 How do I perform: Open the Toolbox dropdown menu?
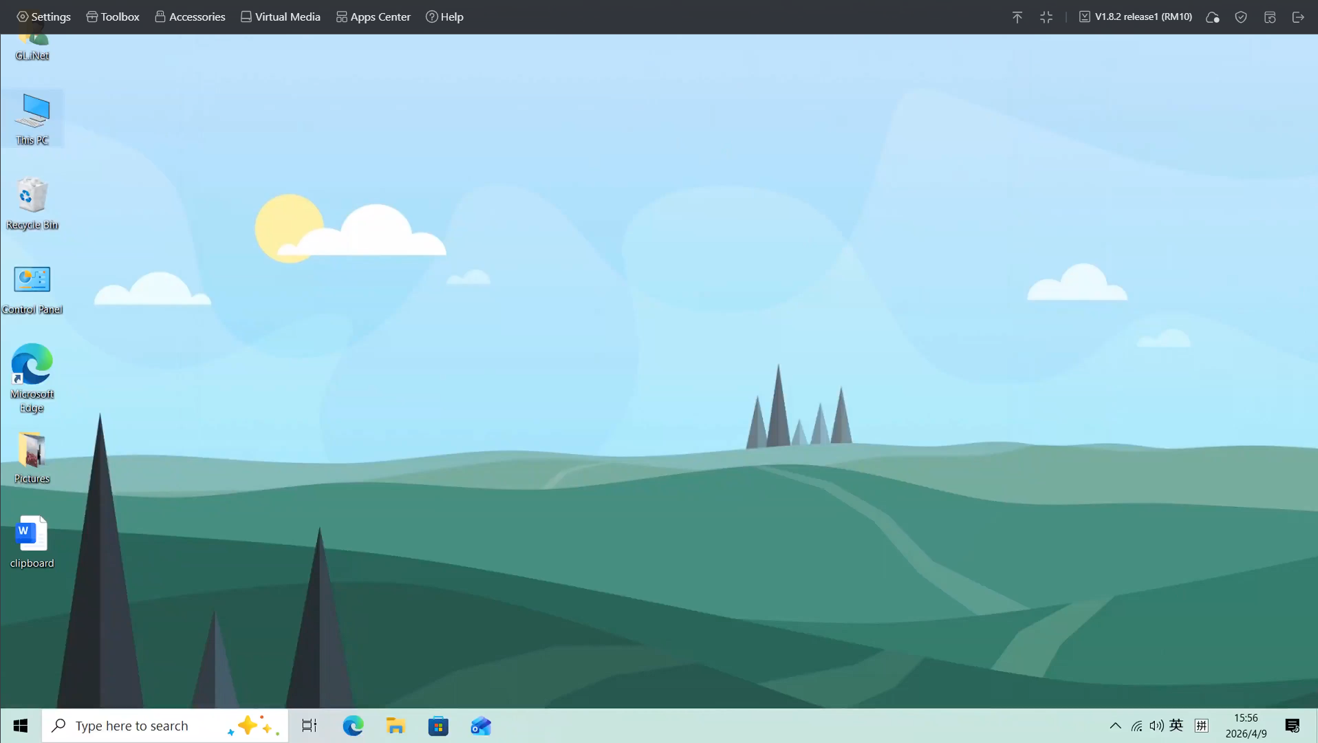click(112, 17)
